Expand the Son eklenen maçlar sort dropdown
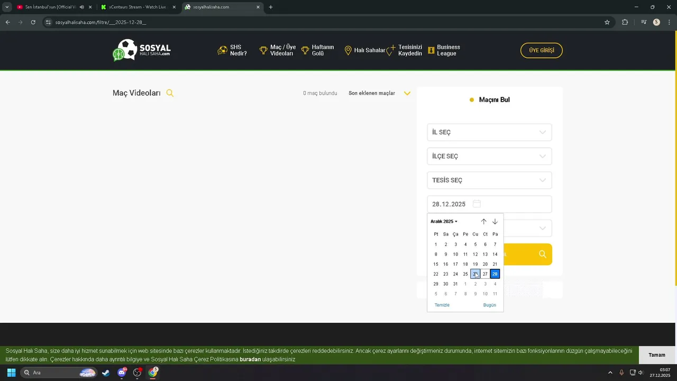 (379, 93)
